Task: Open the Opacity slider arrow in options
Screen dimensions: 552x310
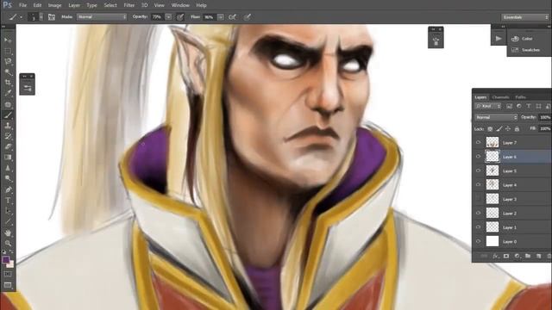Action: click(168, 17)
